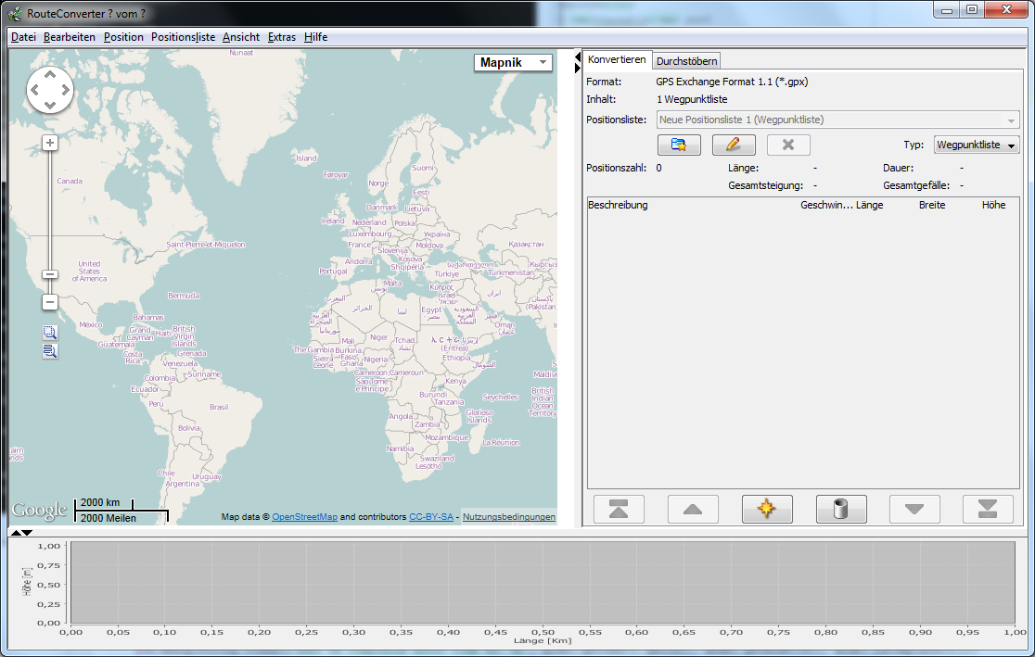Open the OpenStreetMap link
The image size is (1035, 657).
[x=304, y=517]
